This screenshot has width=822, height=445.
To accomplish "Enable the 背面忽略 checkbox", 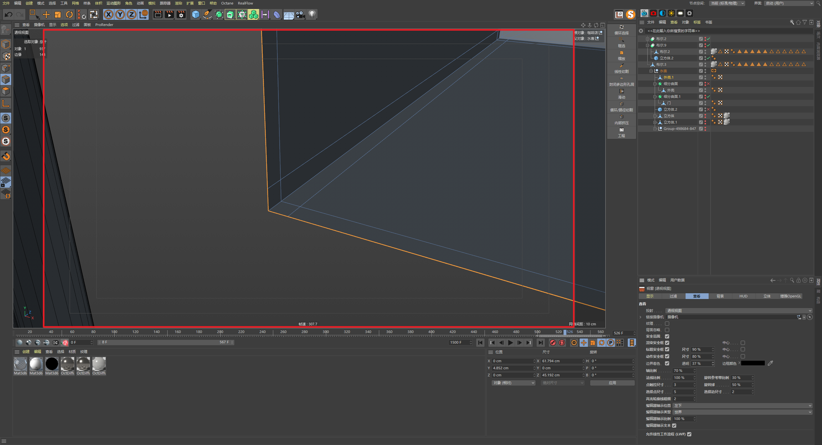I will pos(667,330).
